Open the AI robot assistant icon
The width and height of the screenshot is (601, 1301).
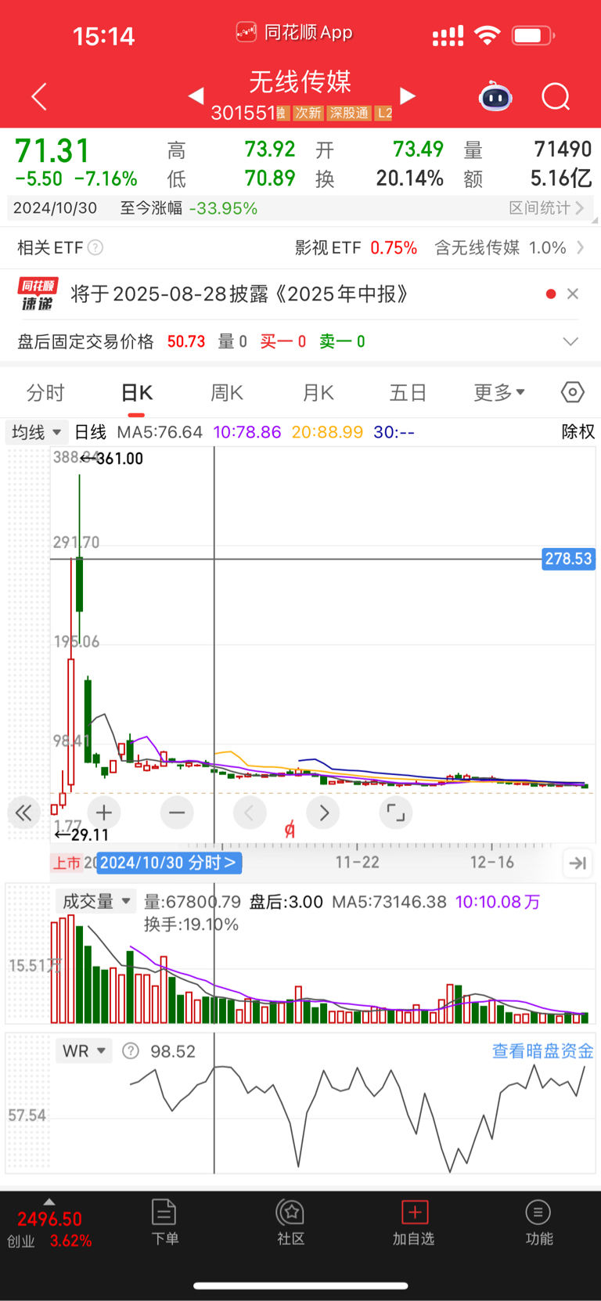[x=495, y=96]
